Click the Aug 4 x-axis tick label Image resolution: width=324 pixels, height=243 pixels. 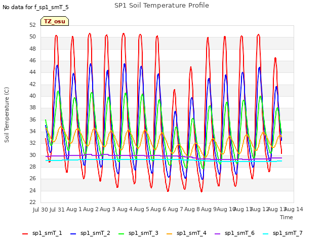coord(125,210)
